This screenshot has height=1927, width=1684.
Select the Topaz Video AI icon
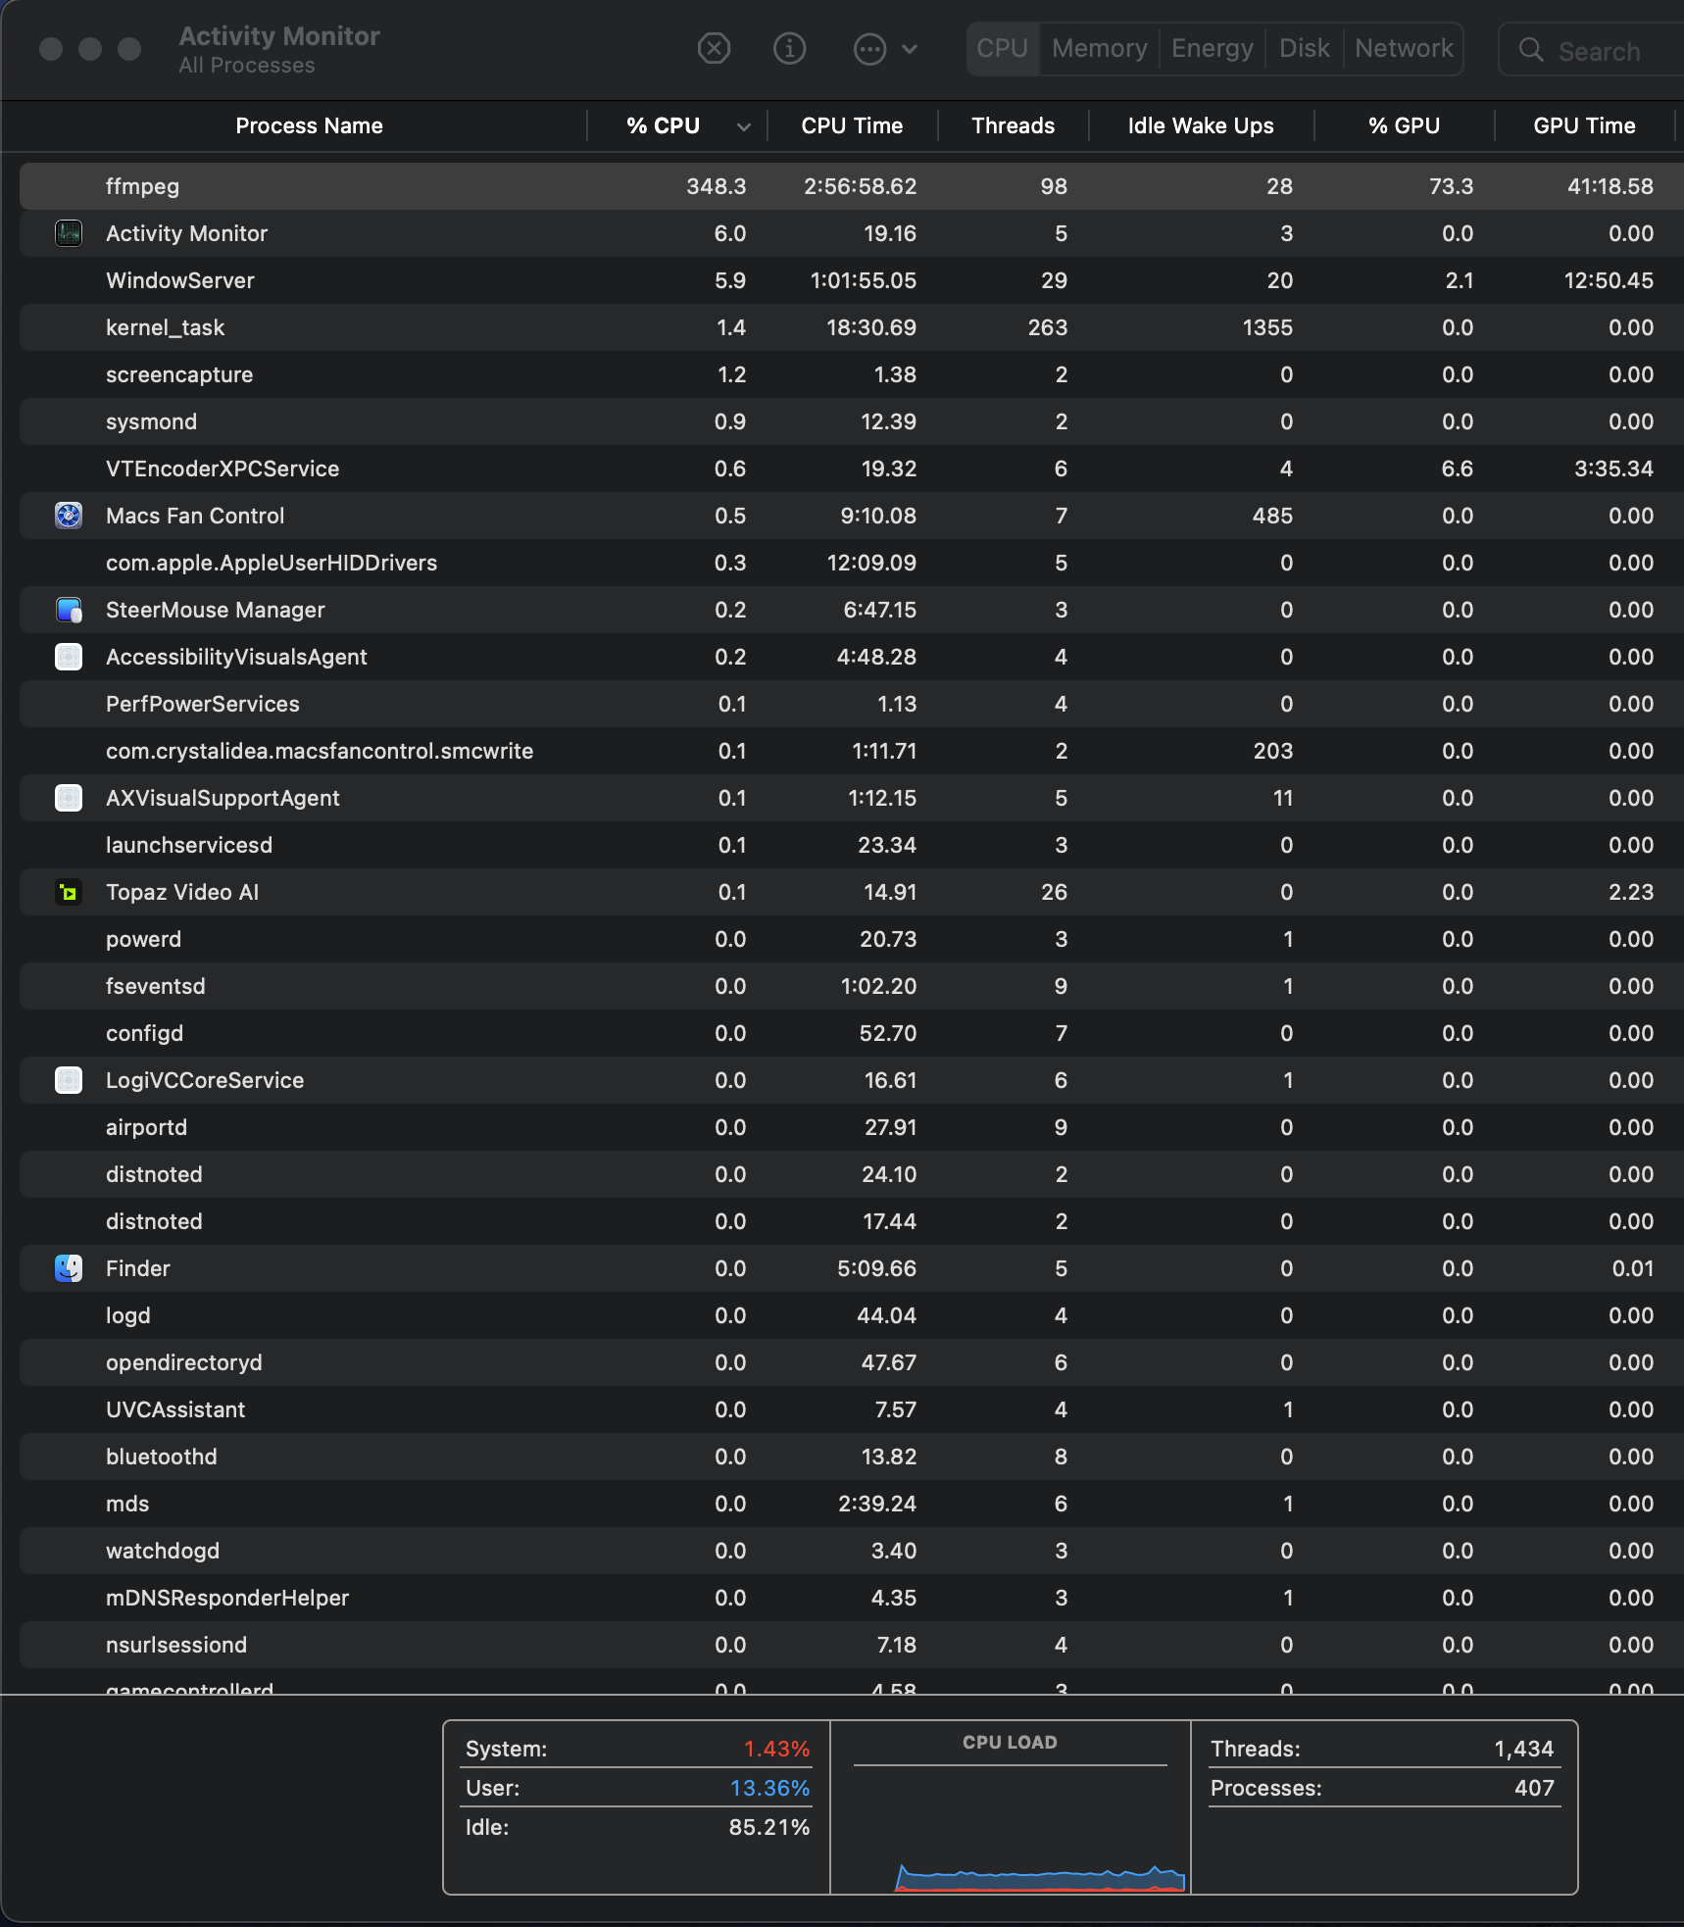[x=69, y=892]
